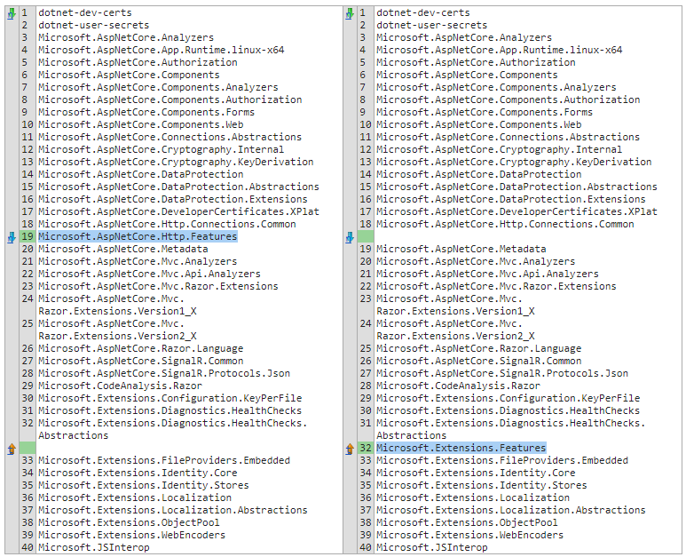Viewport: 686px width, 557px height.
Task: Select Microsoft.AspNetCore.App.Runtime.linux-x64 in right pane
Action: (499, 50)
